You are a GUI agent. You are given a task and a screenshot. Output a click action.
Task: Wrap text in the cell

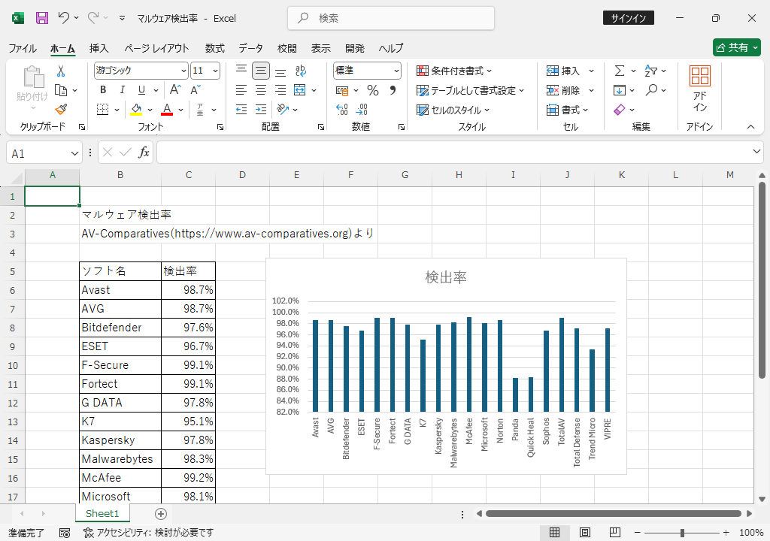(301, 71)
